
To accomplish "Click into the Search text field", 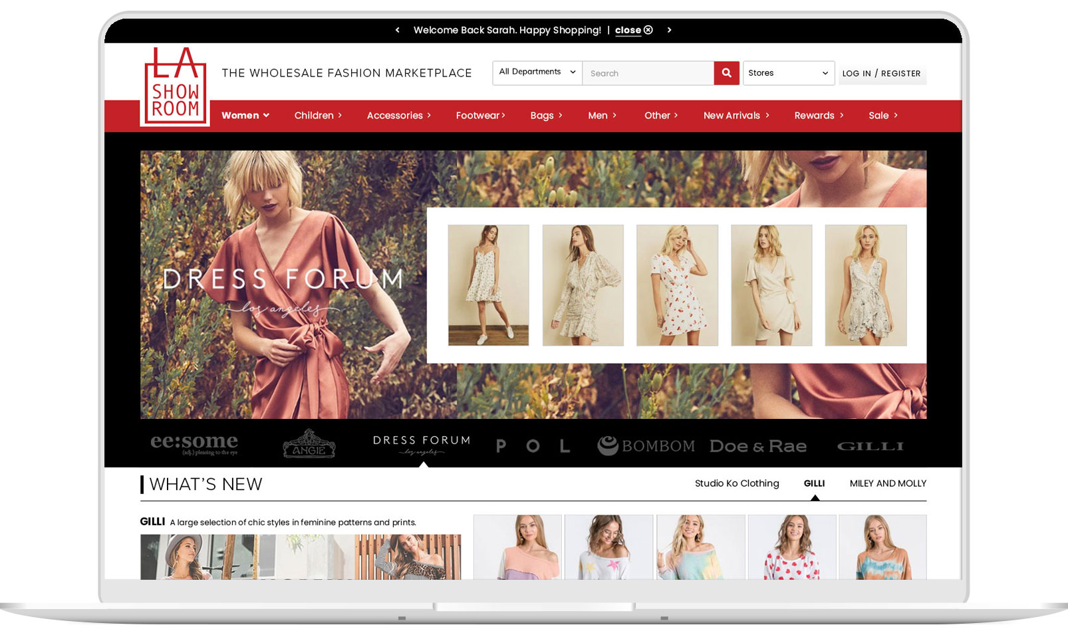I will (648, 73).
